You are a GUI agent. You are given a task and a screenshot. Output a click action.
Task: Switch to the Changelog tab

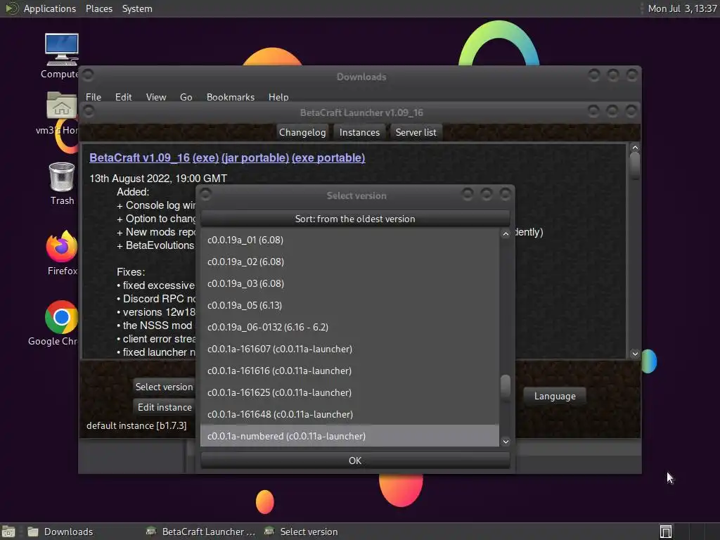pyautogui.click(x=302, y=132)
